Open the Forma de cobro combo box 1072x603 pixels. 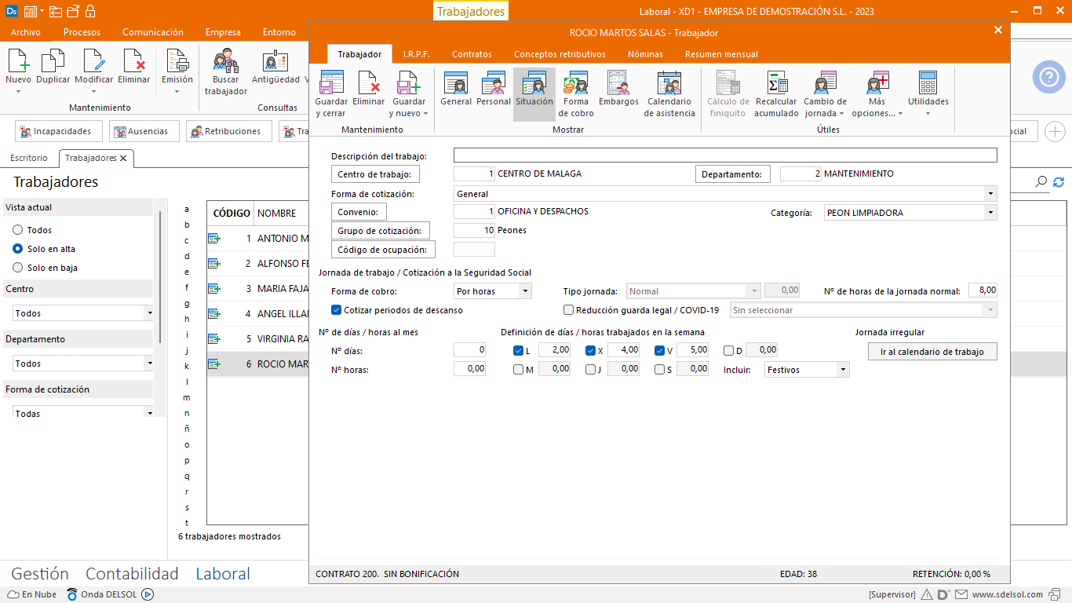(493, 291)
